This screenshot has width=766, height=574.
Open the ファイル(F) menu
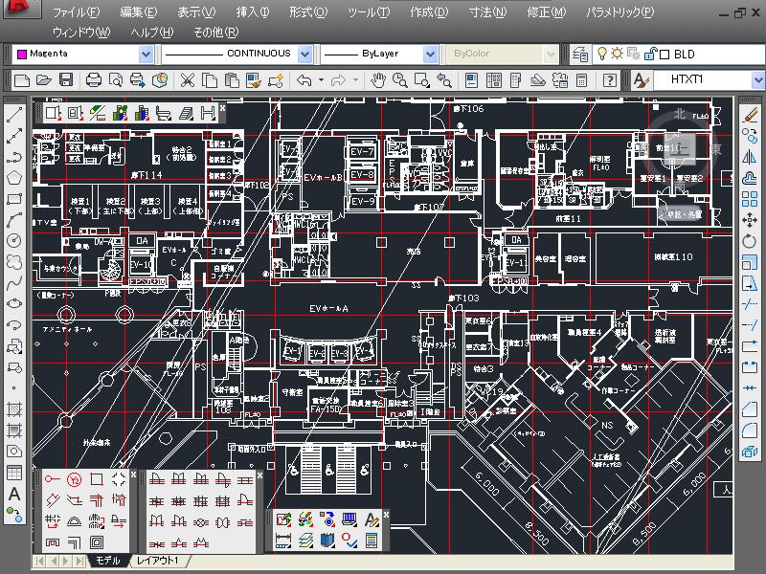click(x=76, y=13)
